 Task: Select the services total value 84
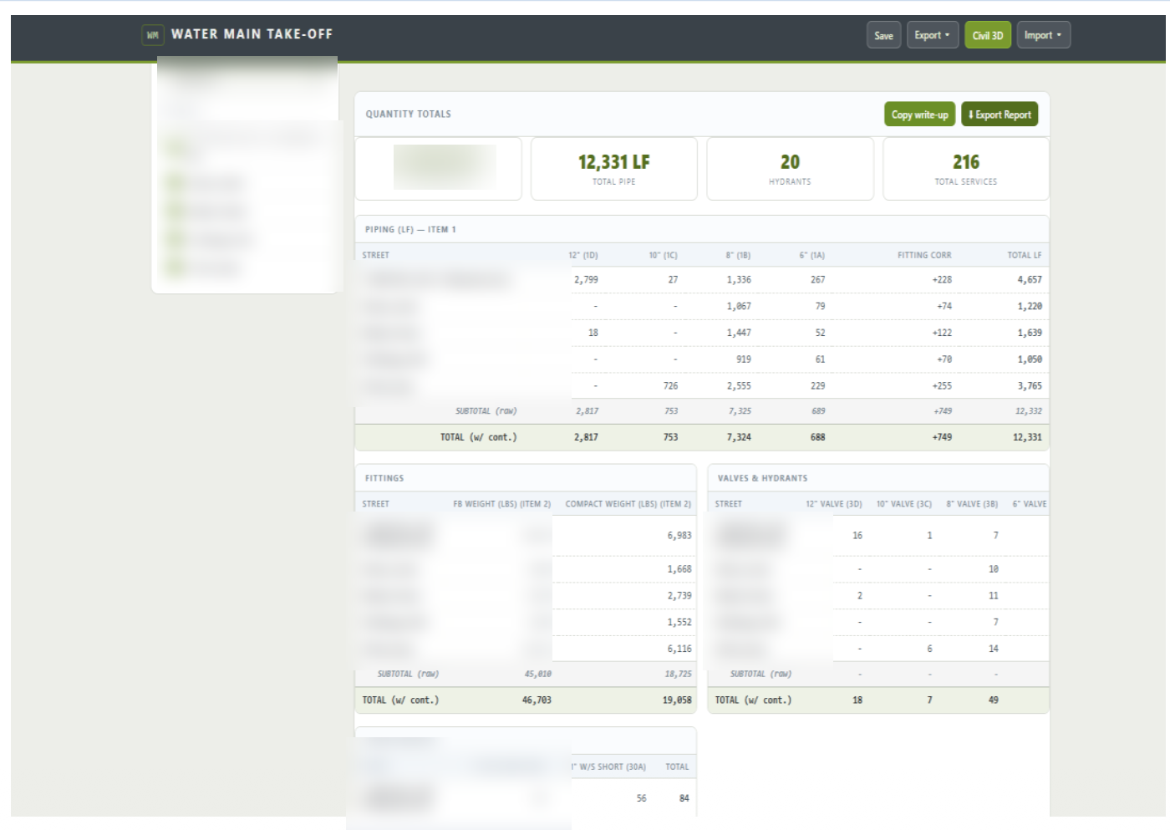tap(684, 799)
